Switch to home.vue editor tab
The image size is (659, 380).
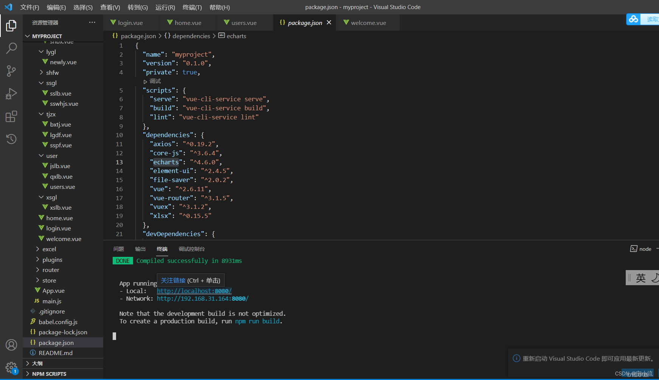pyautogui.click(x=188, y=23)
